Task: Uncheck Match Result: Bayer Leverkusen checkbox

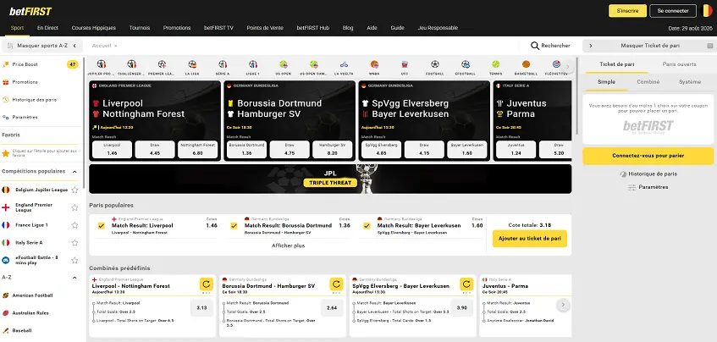Action: (x=367, y=225)
